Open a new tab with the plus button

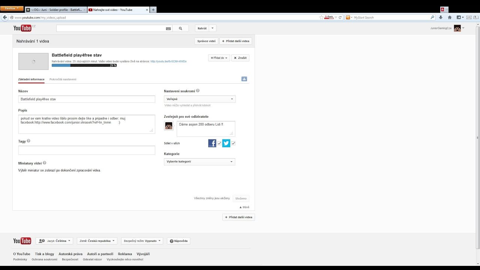tap(153, 10)
